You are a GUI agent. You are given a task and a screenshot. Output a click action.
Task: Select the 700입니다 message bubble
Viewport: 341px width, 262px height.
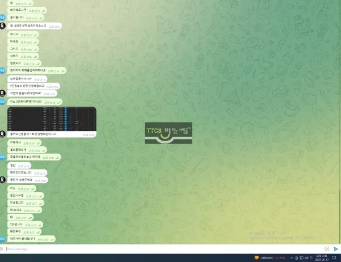25,225
